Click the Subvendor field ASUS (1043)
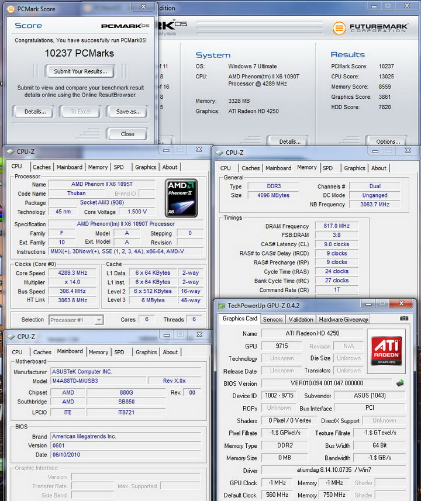The image size is (421, 501). coord(370,396)
